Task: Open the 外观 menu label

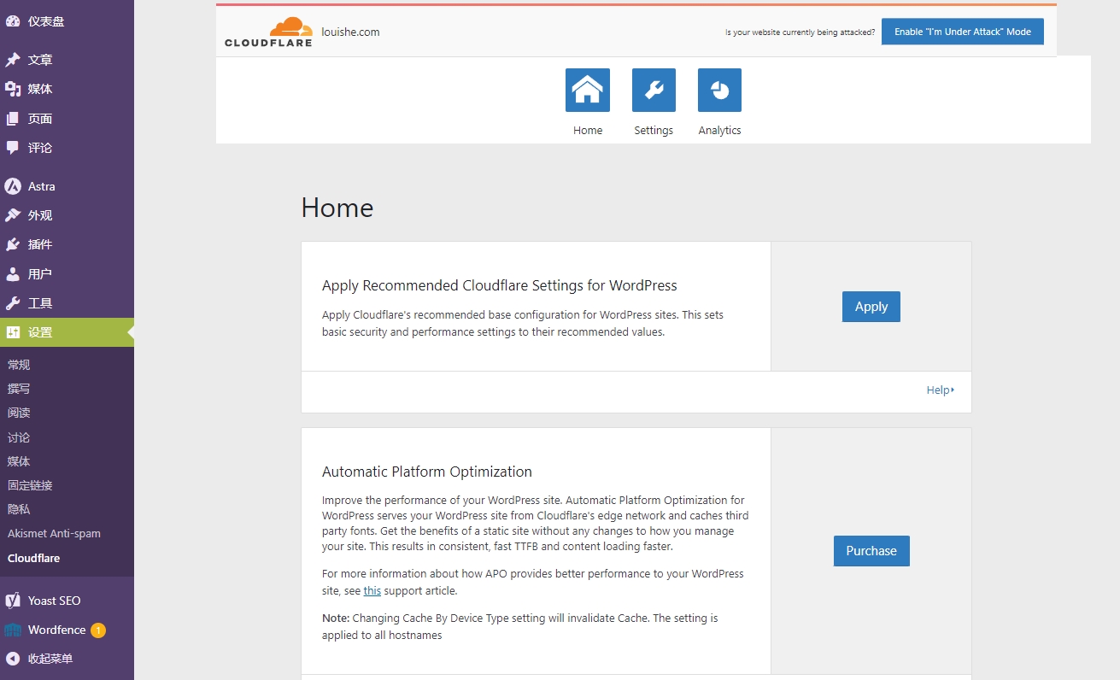Action: coord(40,215)
